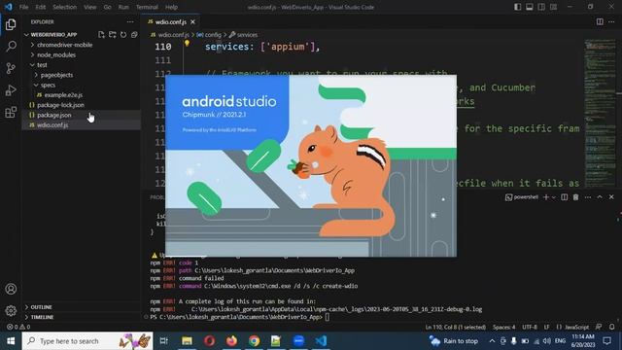Click the New File icon in Explorer
622x350 pixels.
tap(101, 35)
